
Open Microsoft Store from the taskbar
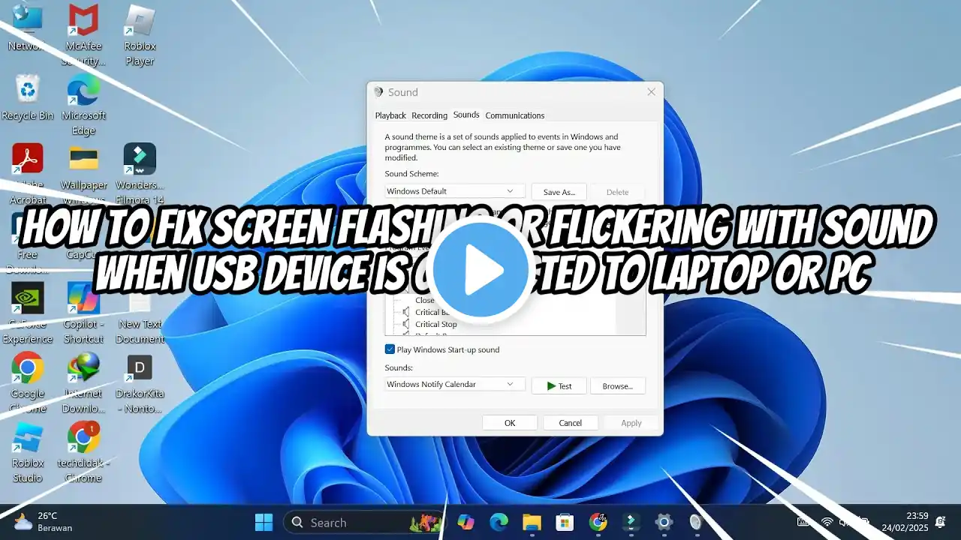coord(565,522)
